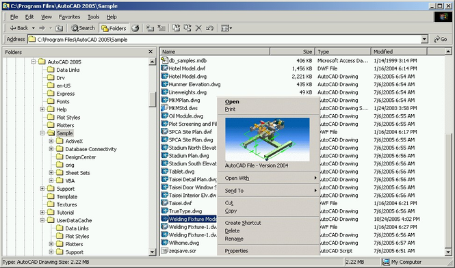Toggle the Folders pane button
The image size is (455, 268).
pos(114,28)
